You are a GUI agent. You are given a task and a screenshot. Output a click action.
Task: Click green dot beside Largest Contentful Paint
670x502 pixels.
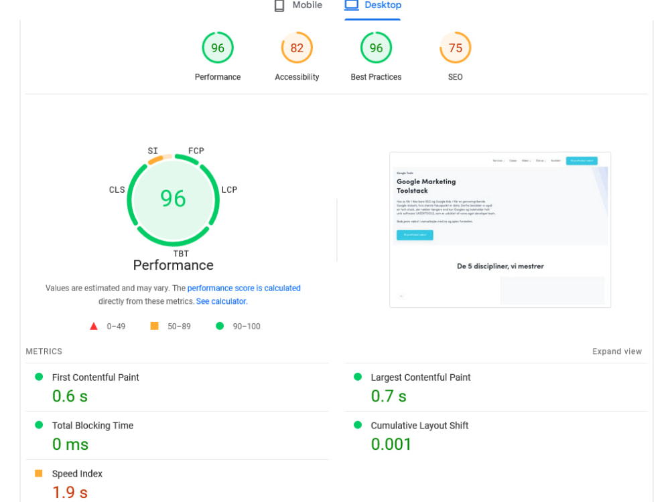pos(358,376)
